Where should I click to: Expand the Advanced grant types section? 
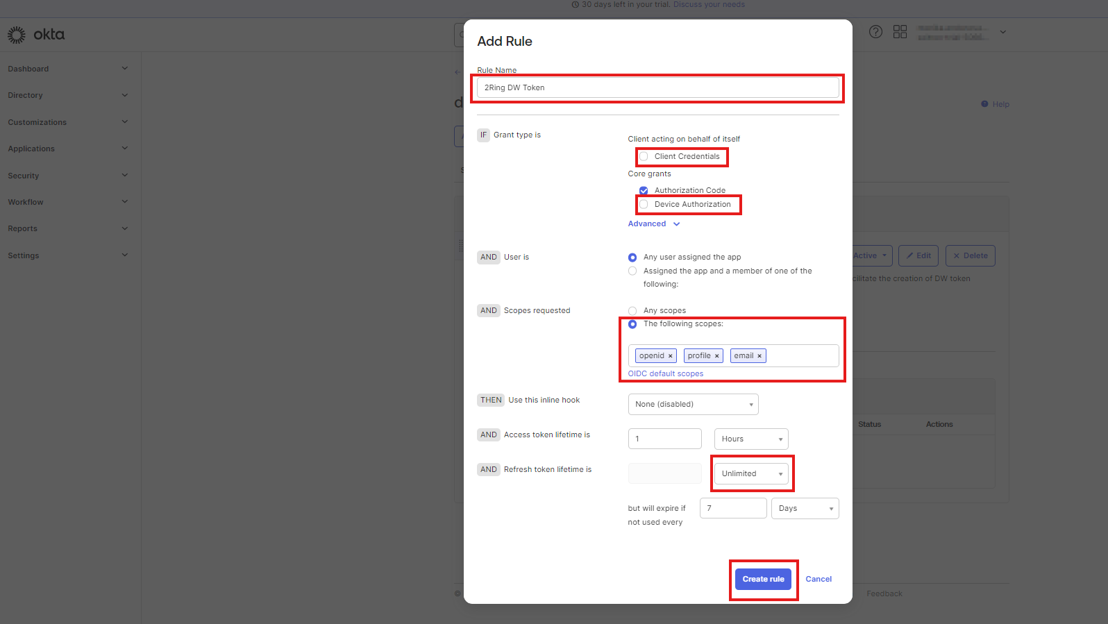point(653,224)
